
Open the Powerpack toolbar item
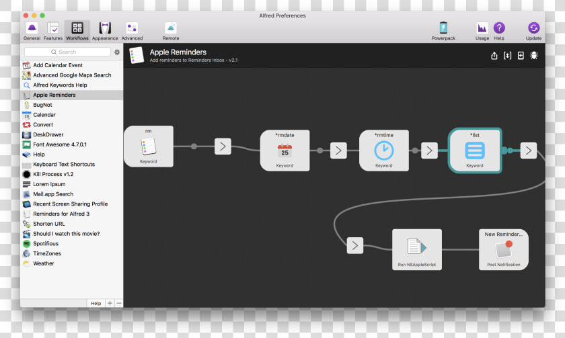(x=443, y=31)
